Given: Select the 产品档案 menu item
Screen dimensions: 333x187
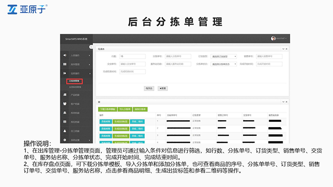Looking at the screenshot, I should tap(75, 95).
